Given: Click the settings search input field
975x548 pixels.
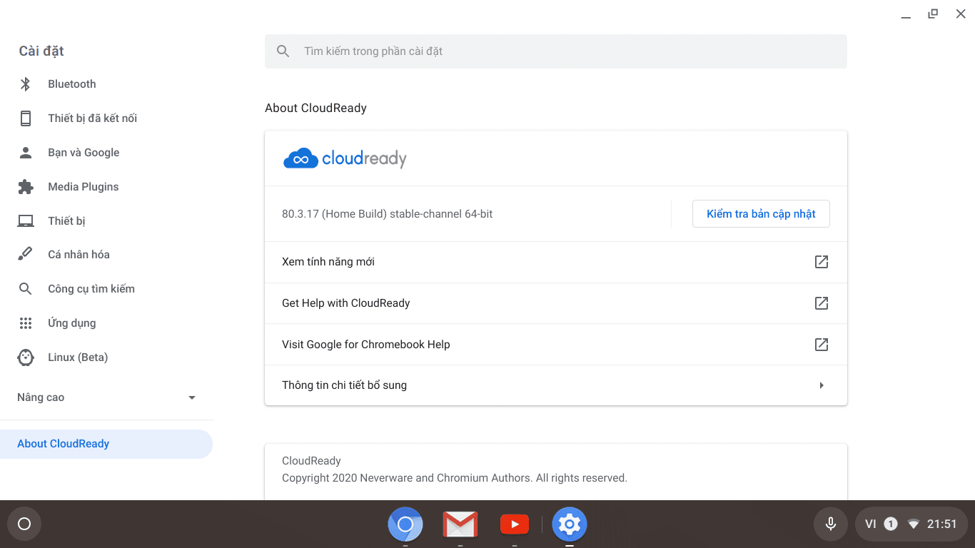Looking at the screenshot, I should click(x=556, y=51).
